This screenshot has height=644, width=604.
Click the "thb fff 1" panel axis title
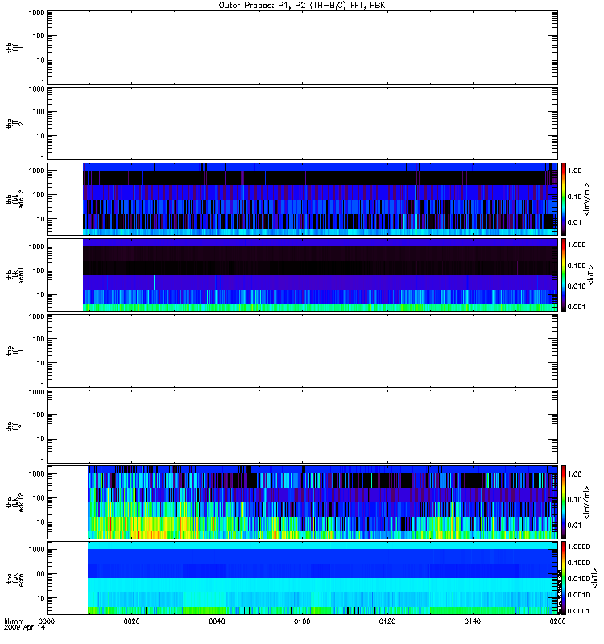pyautogui.click(x=14, y=47)
